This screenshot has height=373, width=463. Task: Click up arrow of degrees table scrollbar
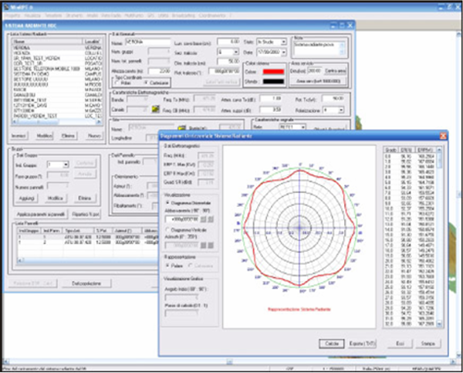point(439,150)
